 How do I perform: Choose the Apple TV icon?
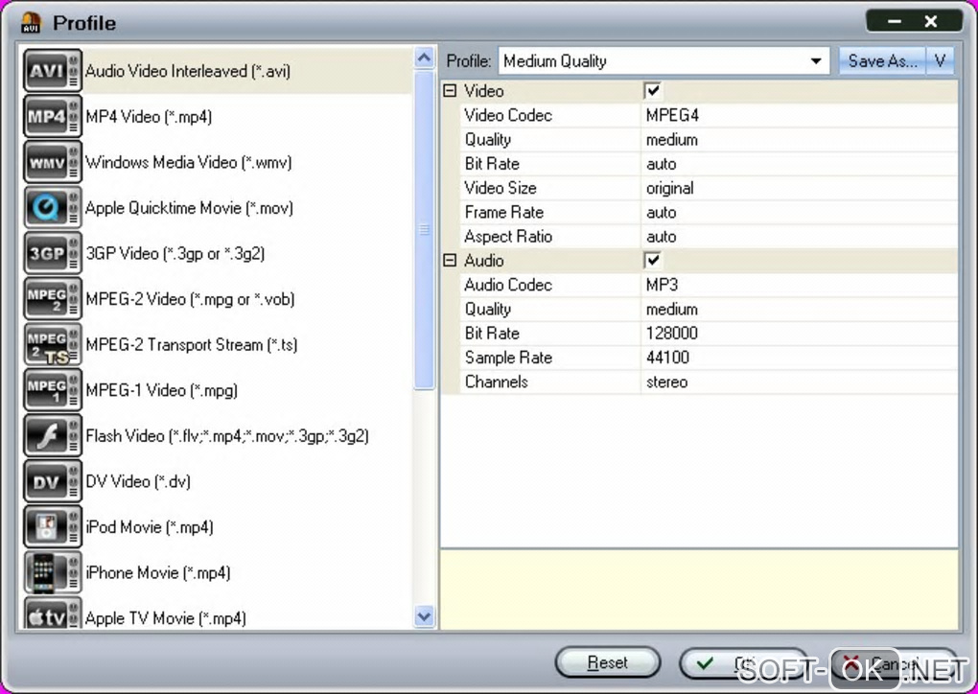(x=53, y=613)
